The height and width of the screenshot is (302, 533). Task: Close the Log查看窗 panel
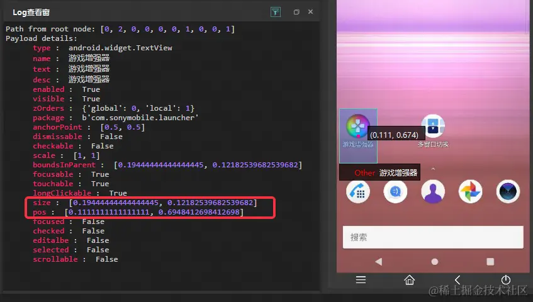[310, 11]
